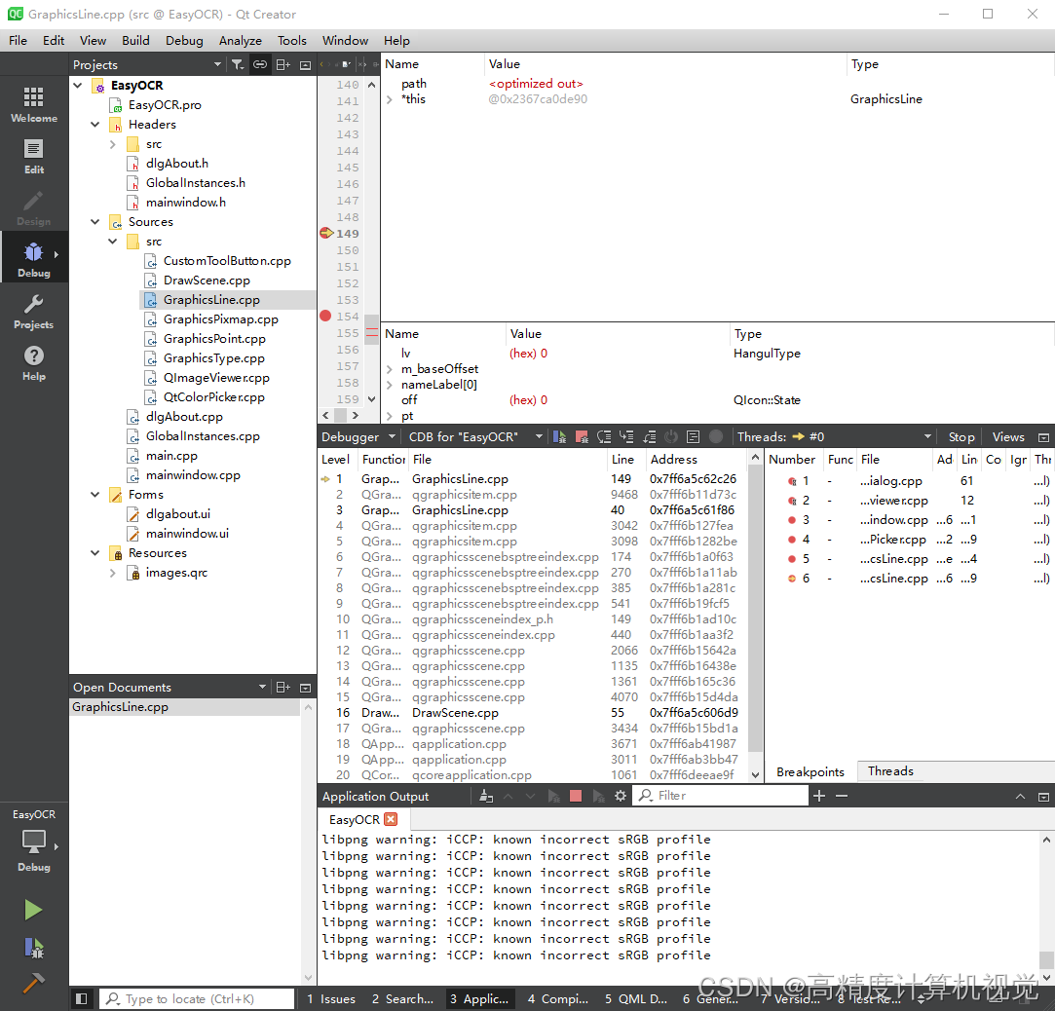Click the green Run button
The width and height of the screenshot is (1055, 1011).
33,910
